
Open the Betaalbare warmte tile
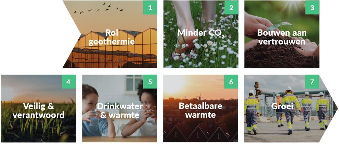coord(201,108)
